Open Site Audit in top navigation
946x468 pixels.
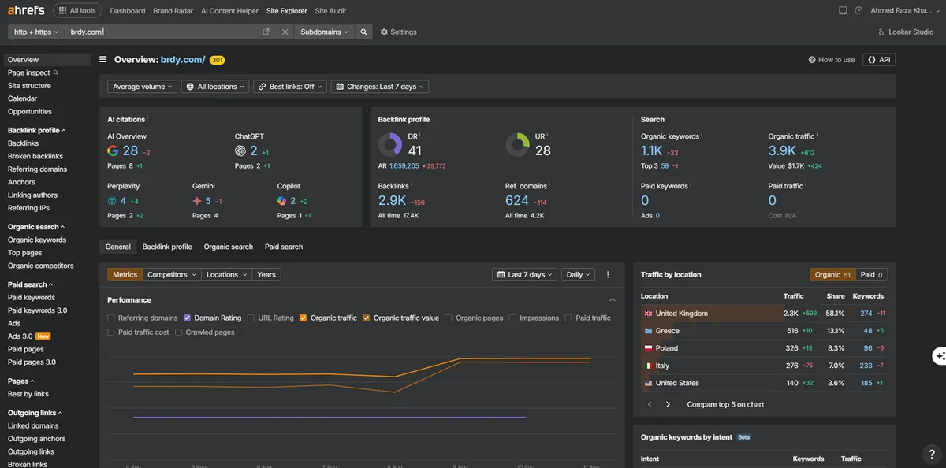point(330,11)
